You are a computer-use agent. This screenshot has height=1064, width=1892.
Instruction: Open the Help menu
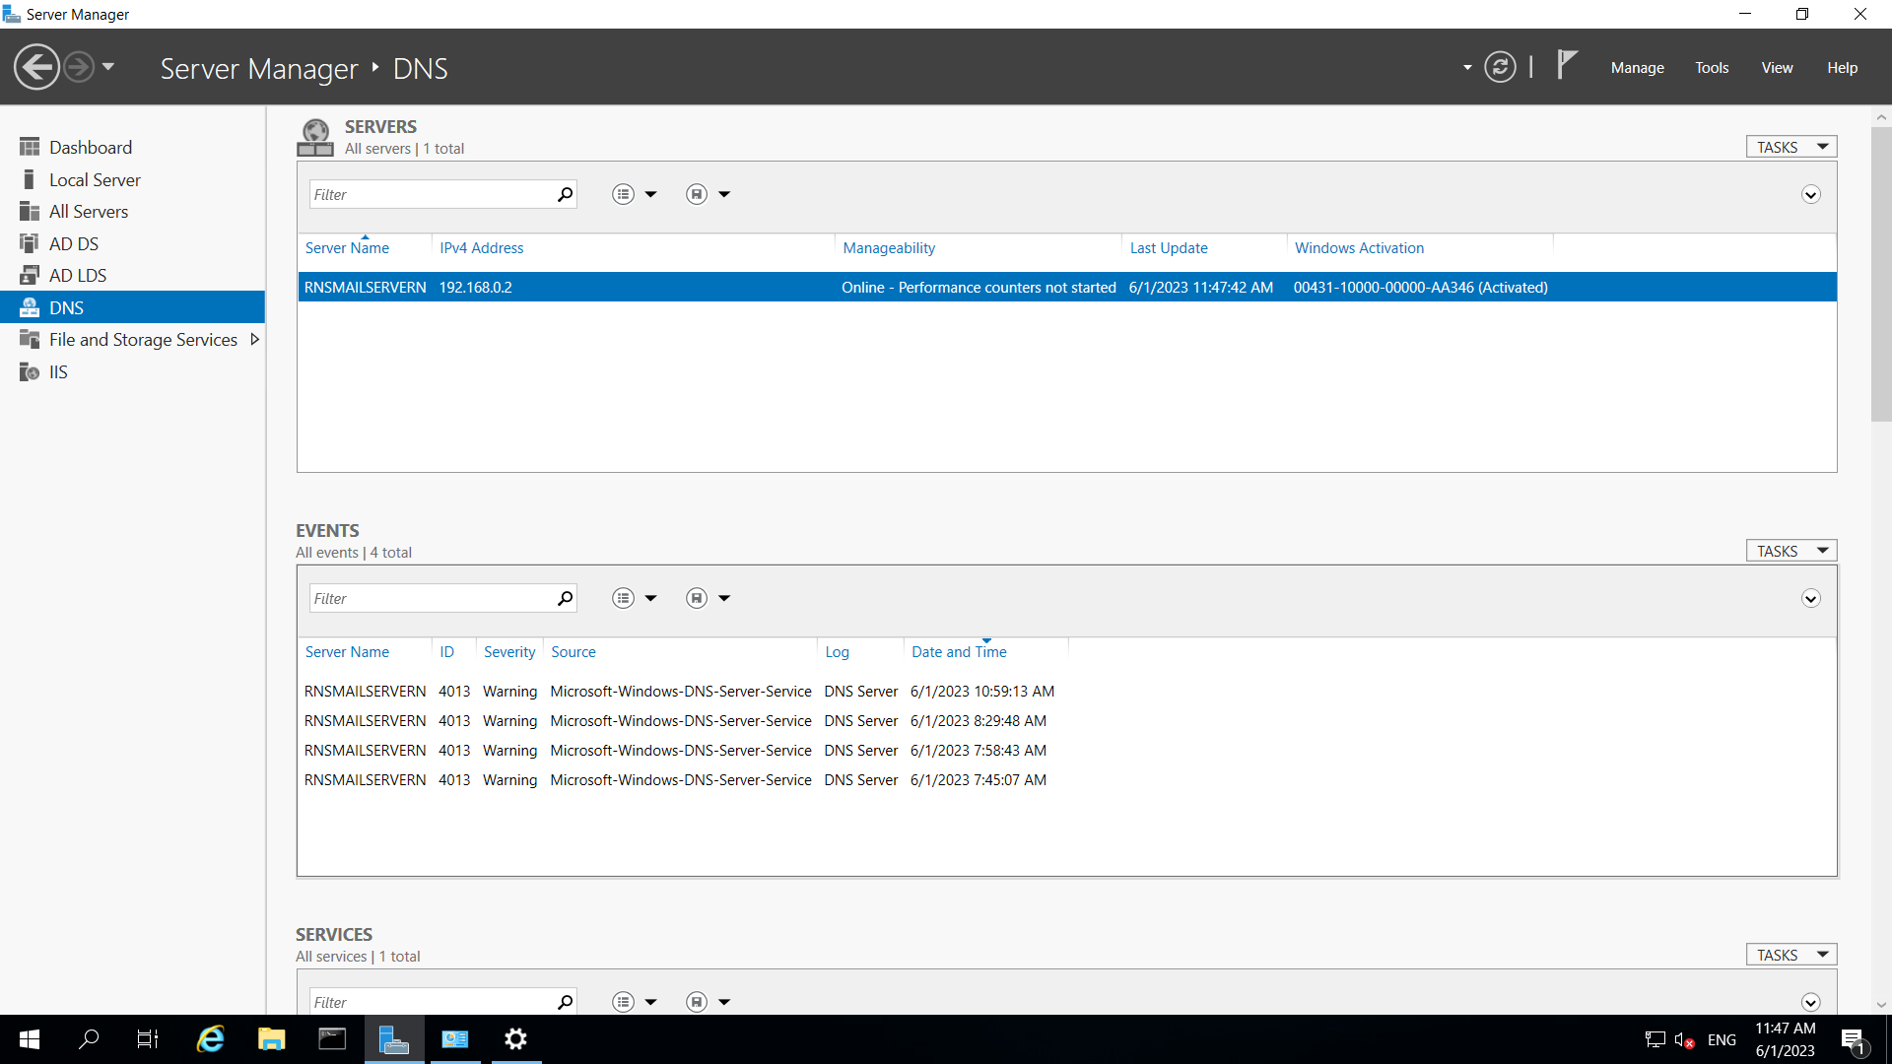[1842, 68]
